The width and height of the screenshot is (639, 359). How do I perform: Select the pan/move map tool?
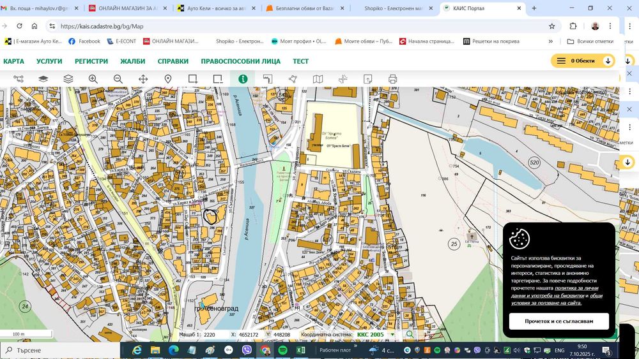[x=143, y=79]
